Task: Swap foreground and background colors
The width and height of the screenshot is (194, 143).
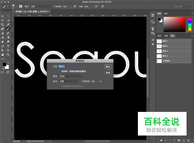Action: (x=8, y=63)
